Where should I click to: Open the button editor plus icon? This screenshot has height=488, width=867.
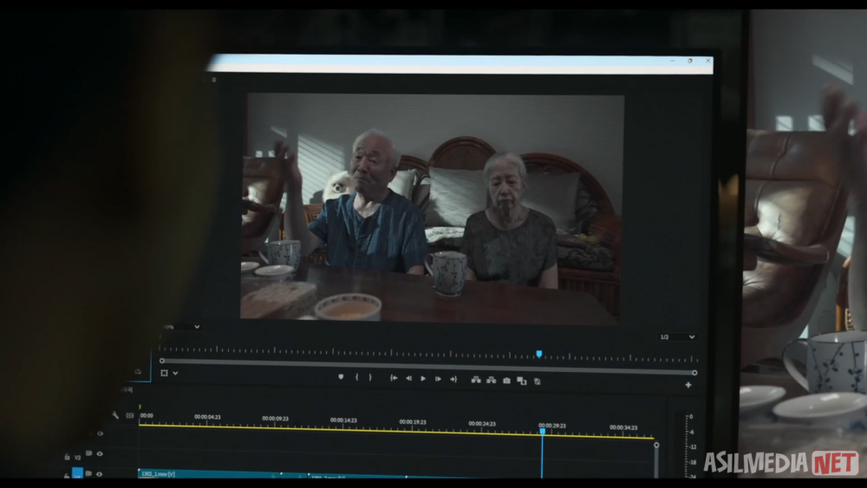[688, 384]
